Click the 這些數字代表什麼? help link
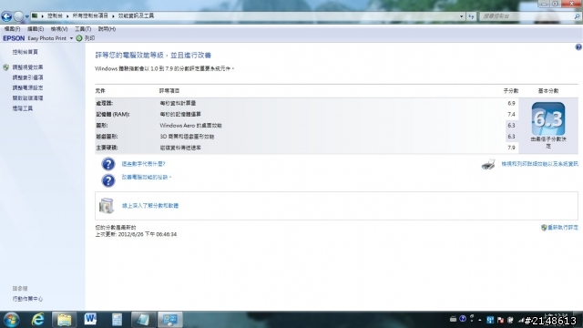The height and width of the screenshot is (328, 583). point(144,164)
